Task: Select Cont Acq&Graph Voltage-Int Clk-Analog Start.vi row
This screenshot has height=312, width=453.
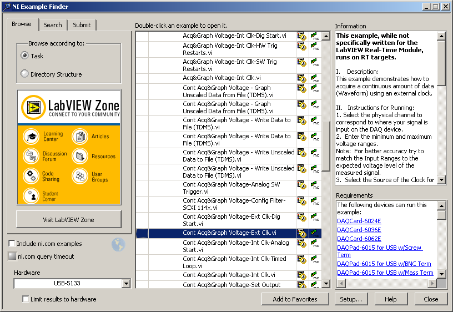Action: pos(229,246)
